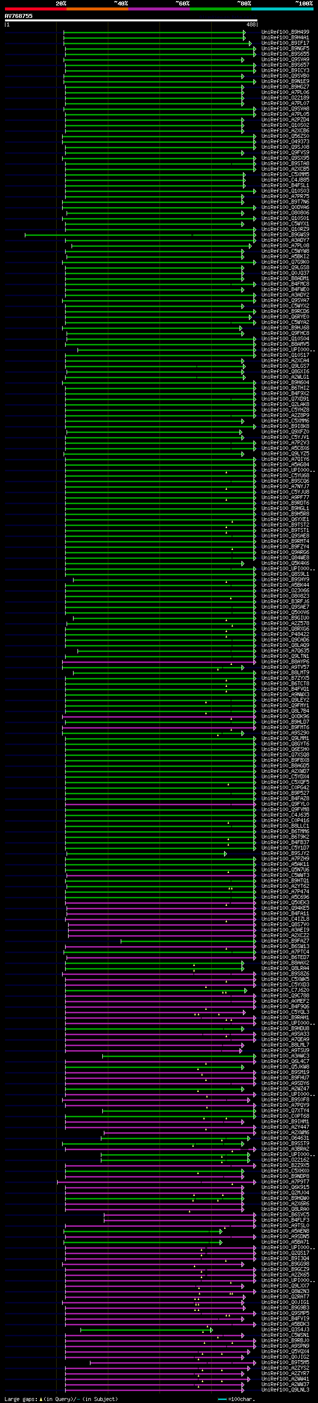This screenshot has height=1403, width=318.
Task: Select UniRef100_Q0JIG1 label
Action: coord(285,1301)
